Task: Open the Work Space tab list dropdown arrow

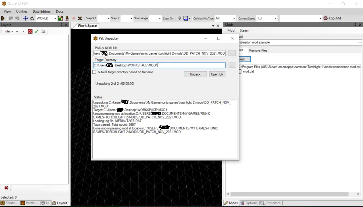Action: coord(213,26)
